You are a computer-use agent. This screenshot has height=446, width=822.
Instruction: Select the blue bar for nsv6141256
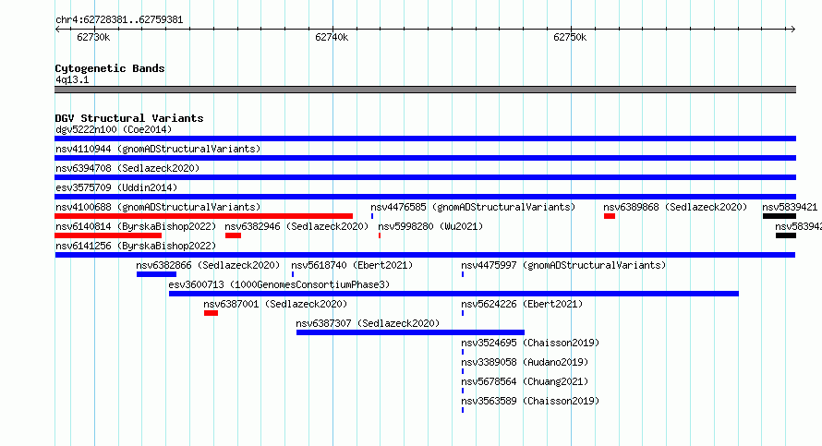coord(425,255)
